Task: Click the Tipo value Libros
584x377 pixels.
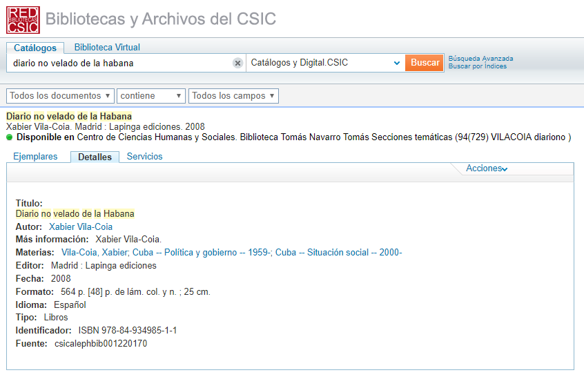Action: click(56, 318)
